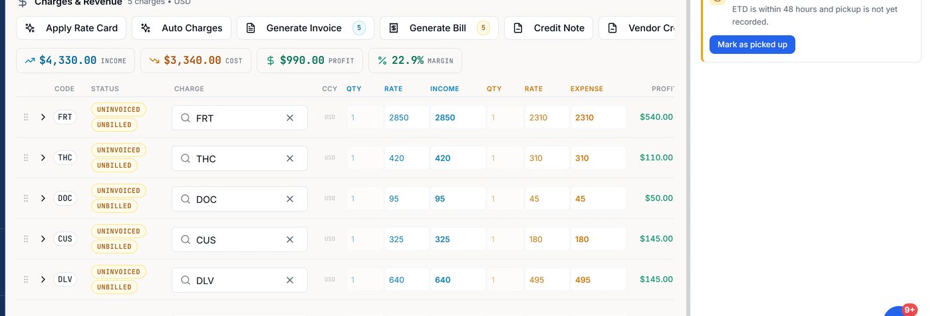
Task: Click the 9+ notification badge
Action: pos(910,310)
